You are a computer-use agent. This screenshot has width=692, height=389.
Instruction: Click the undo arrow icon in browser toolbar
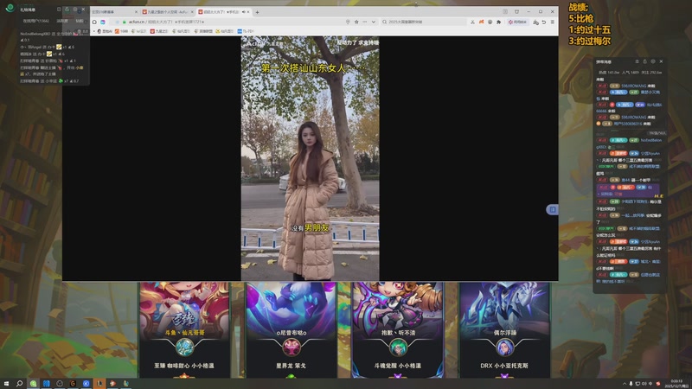coord(544,22)
